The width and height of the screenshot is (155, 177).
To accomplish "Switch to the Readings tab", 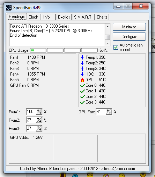I will (x=17, y=17).
